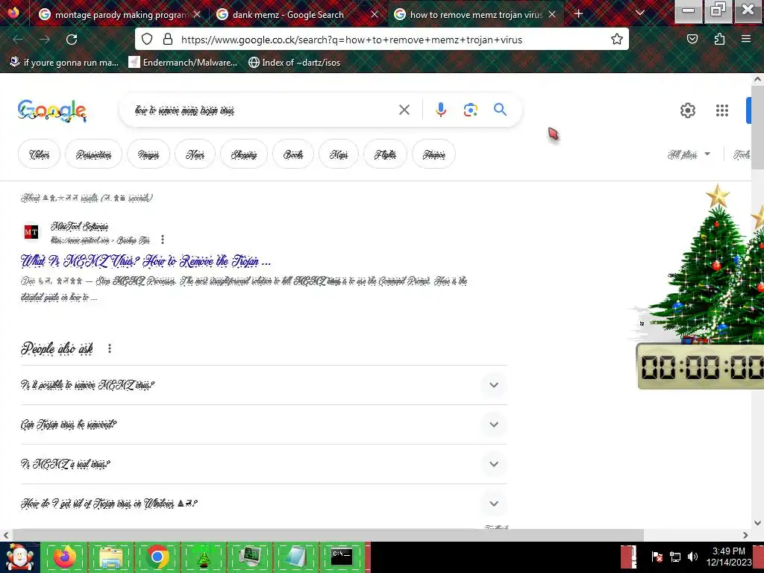Open the All filters dropdown

(x=689, y=154)
